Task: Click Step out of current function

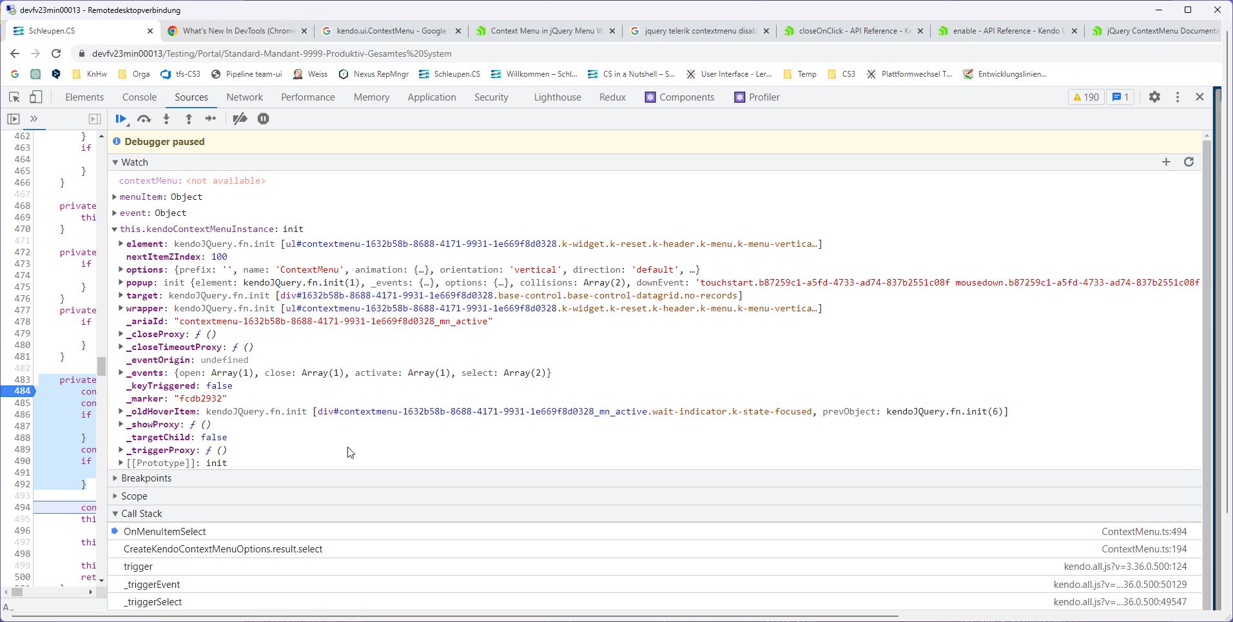Action: click(189, 119)
